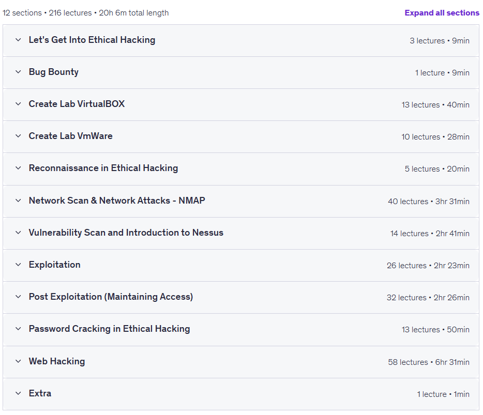Click the 5 lectures • 20min label
This screenshot has width=483, height=415.
437,168
